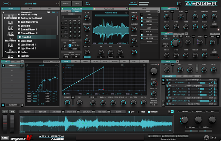
Task: Open the SYNC Quarter selector
Action: point(119,94)
